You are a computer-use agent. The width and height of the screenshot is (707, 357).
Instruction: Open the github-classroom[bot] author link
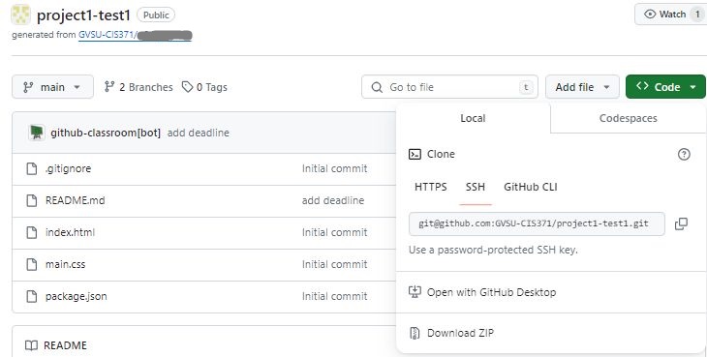pos(106,133)
